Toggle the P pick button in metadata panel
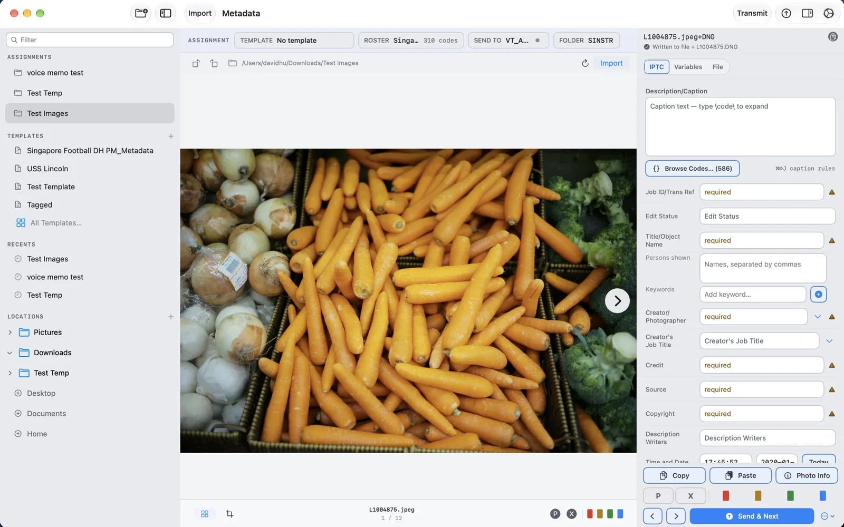Image resolution: width=844 pixels, height=527 pixels. [658, 496]
